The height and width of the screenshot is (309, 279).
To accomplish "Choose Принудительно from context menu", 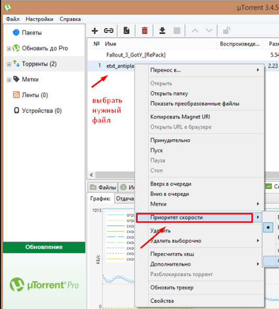I will pos(200,140).
